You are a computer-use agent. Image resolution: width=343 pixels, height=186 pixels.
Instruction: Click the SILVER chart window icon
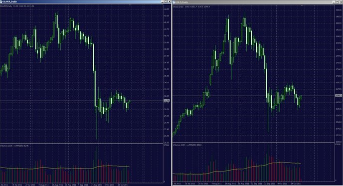(1, 2)
